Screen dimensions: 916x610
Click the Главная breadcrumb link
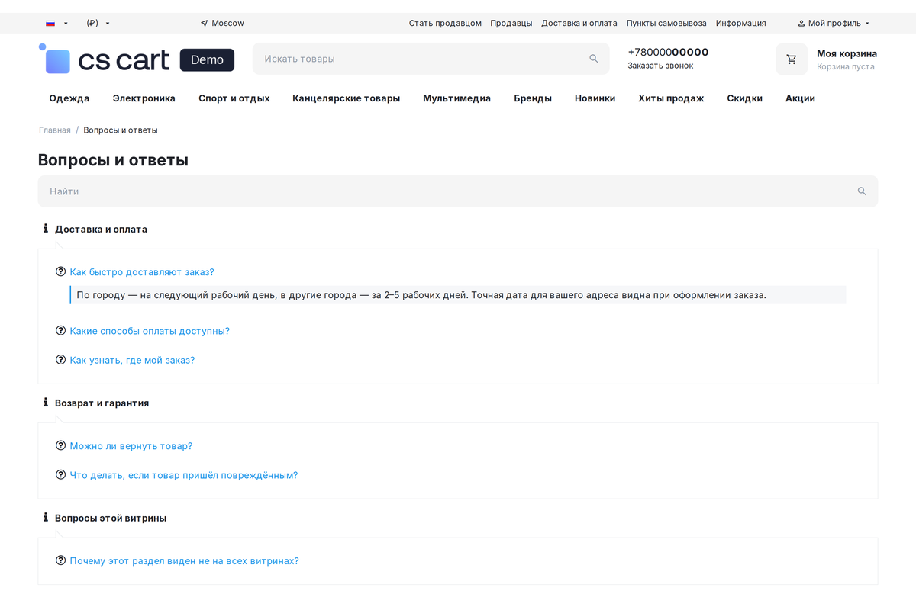click(x=55, y=130)
